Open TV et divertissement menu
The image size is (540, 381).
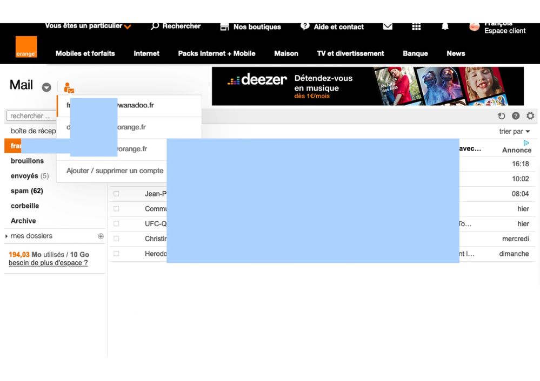pos(350,53)
